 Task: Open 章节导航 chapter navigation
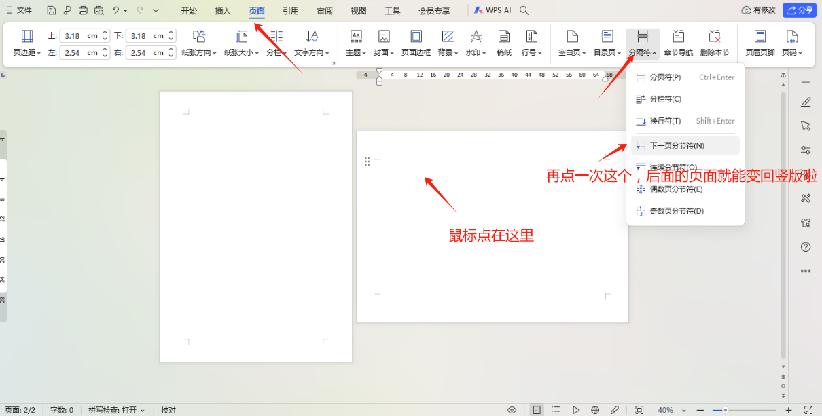pyautogui.click(x=678, y=43)
